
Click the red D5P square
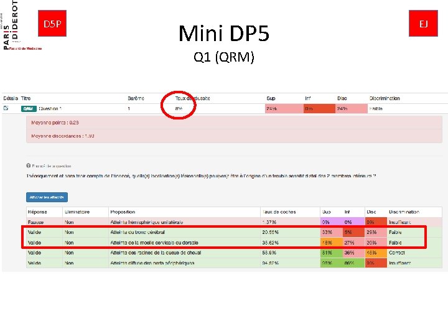52,24
